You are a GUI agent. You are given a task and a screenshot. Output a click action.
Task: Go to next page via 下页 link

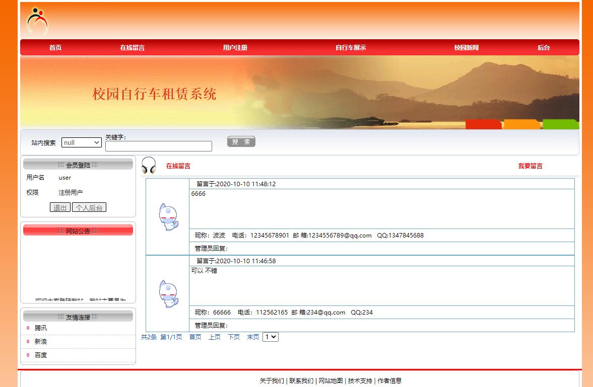coord(233,337)
